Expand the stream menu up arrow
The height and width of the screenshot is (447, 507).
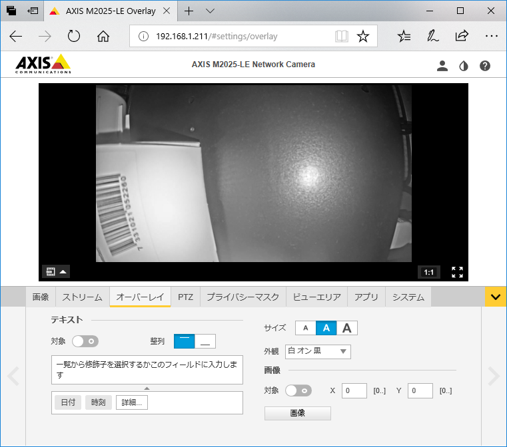point(63,272)
